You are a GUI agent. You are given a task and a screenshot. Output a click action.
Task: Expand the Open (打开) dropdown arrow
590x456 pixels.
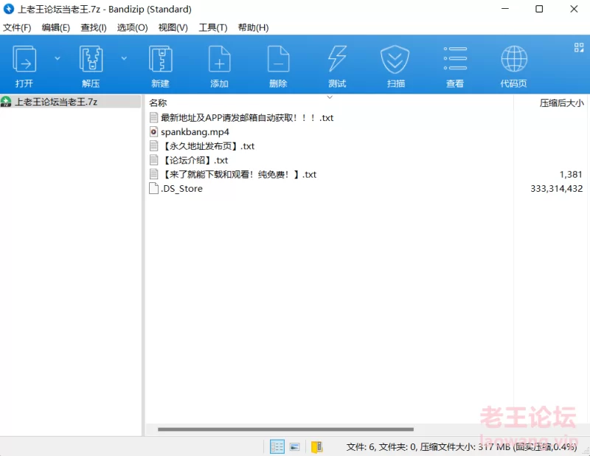[x=58, y=58]
